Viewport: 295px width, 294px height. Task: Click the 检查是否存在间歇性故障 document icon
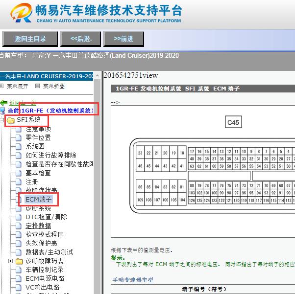click(x=19, y=164)
